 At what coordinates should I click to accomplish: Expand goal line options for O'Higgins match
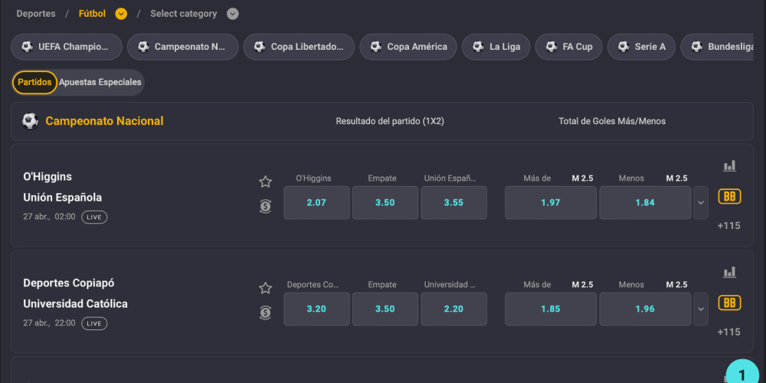(x=700, y=203)
